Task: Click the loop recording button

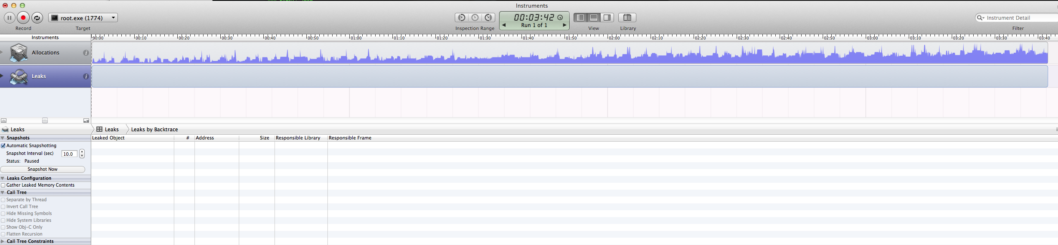Action: coord(37,18)
